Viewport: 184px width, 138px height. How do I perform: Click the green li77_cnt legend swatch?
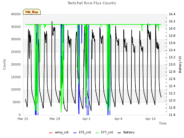pyautogui.click(x=97, y=133)
